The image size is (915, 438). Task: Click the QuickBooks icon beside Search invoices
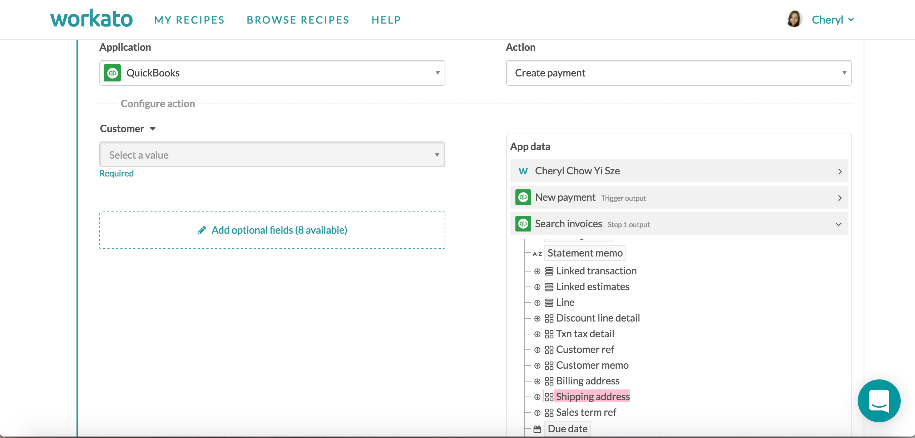click(523, 224)
